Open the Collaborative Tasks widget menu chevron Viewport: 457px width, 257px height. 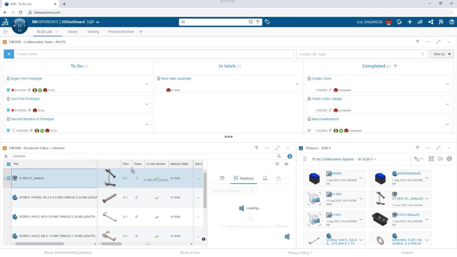point(449,42)
